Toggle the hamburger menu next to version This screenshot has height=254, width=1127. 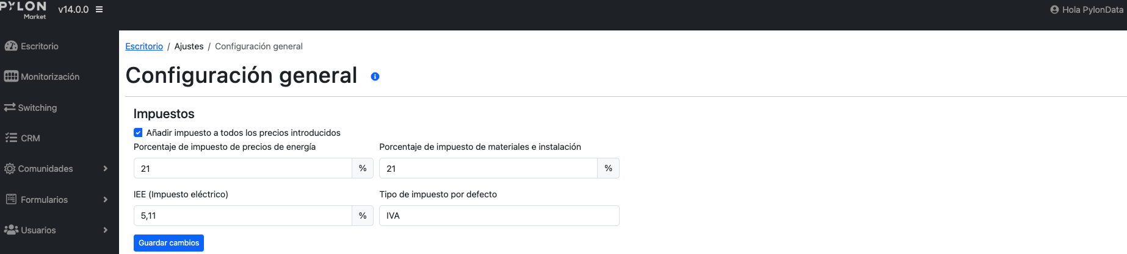99,10
